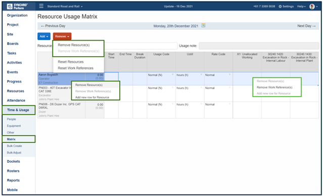Open Rosters in sidebar
The width and height of the screenshot is (323, 196).
coord(13,171)
